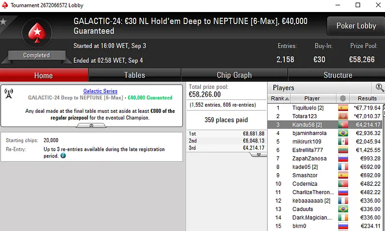The height and width of the screenshot is (231, 385).
Task: Expand the prize payouts list
Action: coord(258,155)
